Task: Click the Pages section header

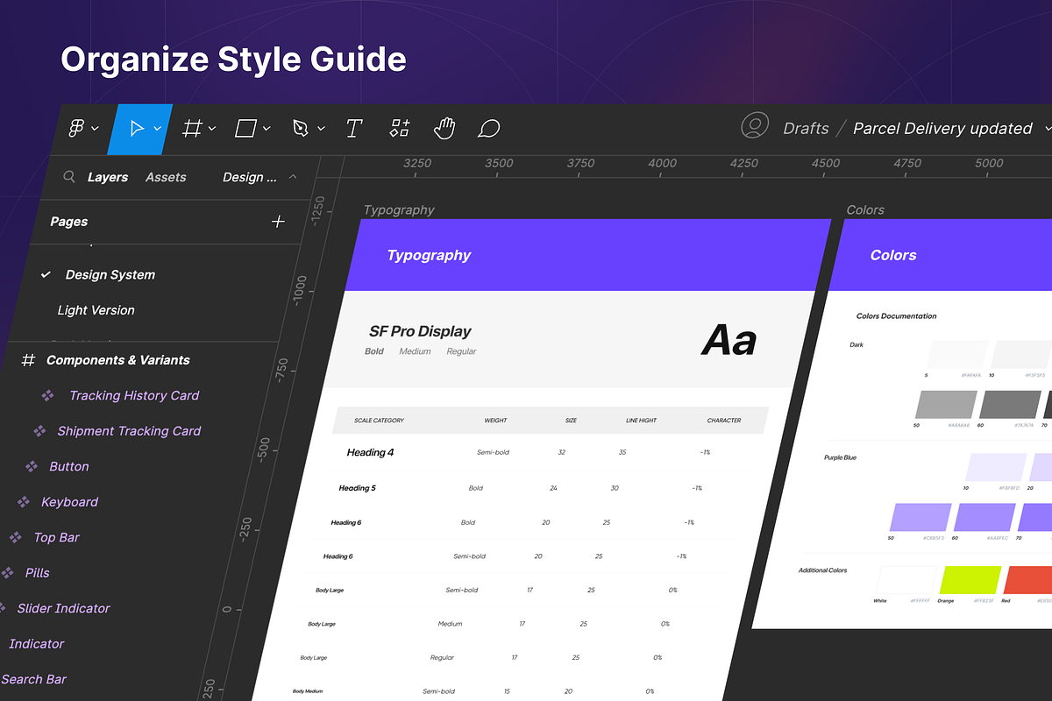Action: [69, 222]
